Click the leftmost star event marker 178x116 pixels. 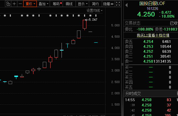5,16
